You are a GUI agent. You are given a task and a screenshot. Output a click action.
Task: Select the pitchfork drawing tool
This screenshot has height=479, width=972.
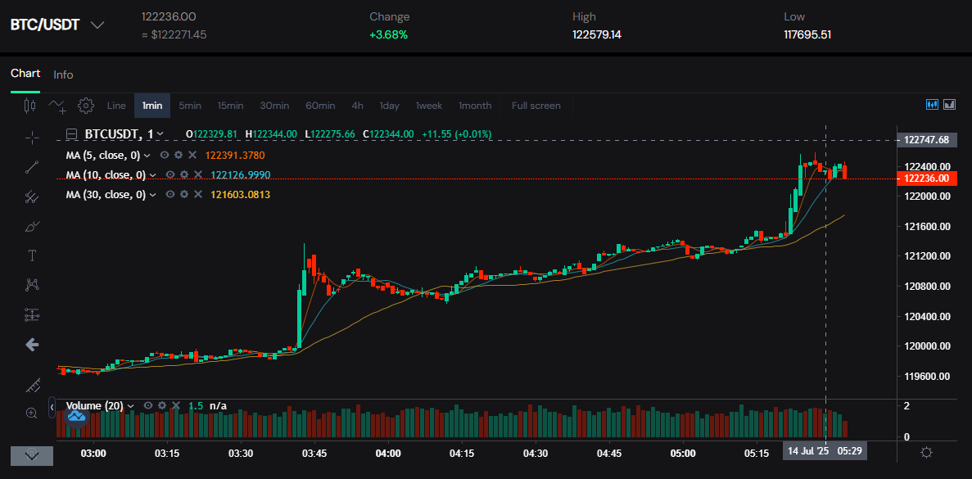[32, 197]
